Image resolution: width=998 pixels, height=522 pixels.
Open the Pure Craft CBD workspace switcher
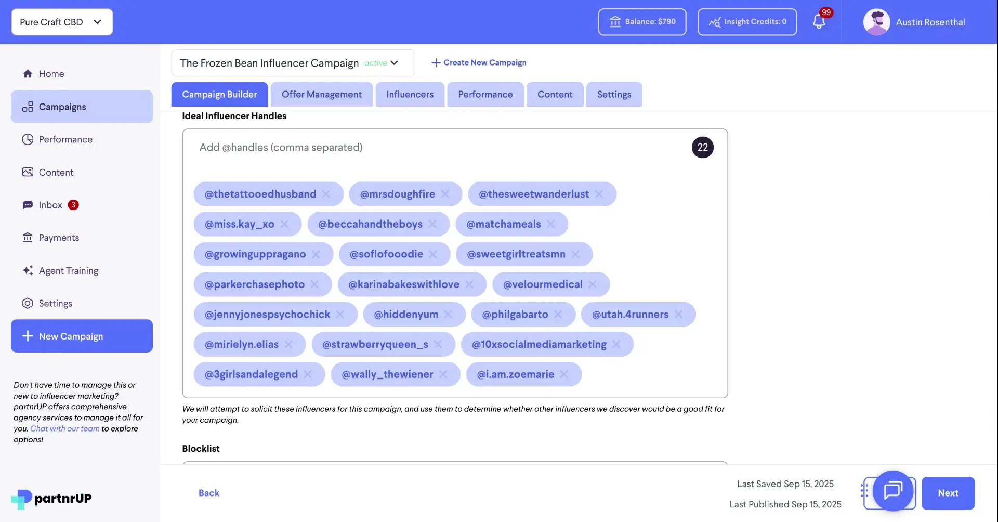[61, 22]
